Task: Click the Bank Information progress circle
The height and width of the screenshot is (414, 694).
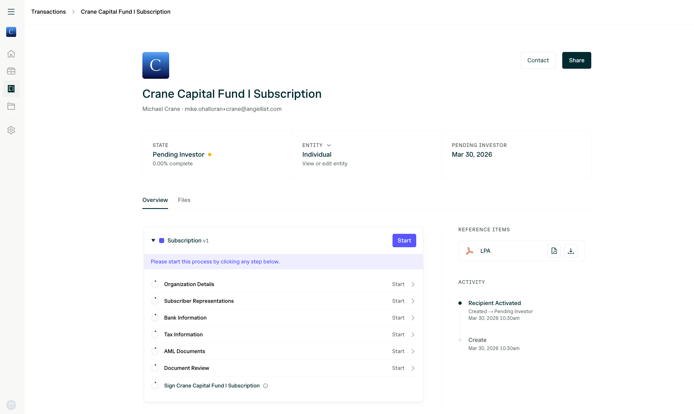Action: pyautogui.click(x=155, y=318)
